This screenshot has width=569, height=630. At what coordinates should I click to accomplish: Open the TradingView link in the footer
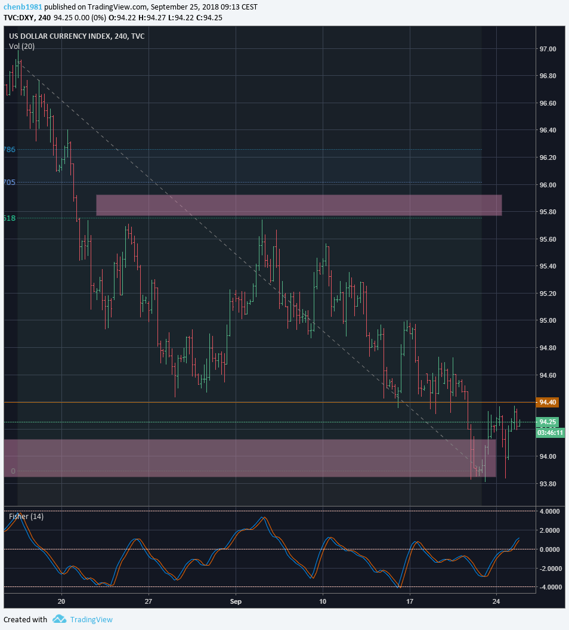91,619
